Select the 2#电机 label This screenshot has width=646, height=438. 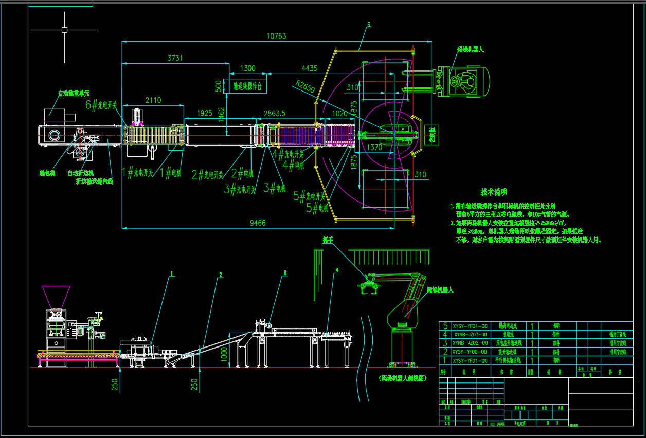[242, 174]
